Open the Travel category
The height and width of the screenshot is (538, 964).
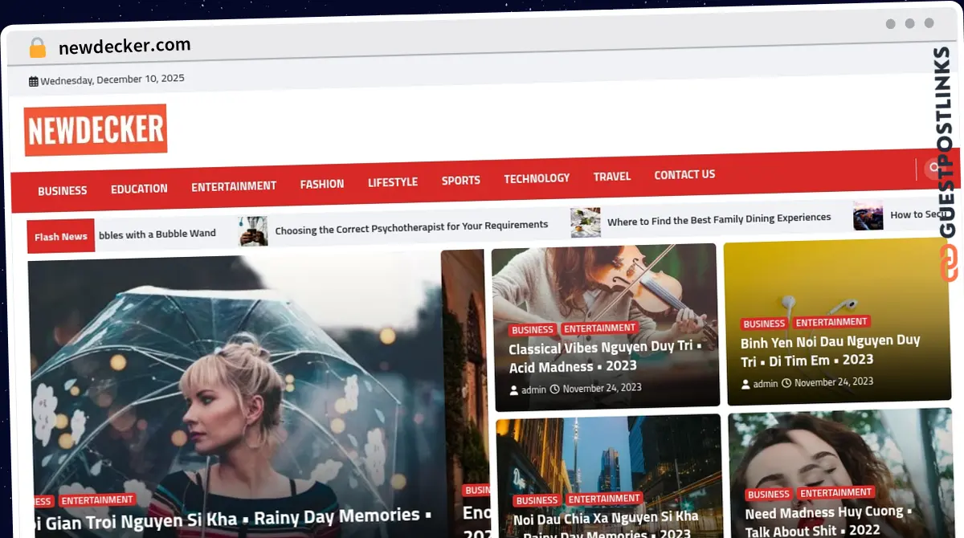coord(612,177)
